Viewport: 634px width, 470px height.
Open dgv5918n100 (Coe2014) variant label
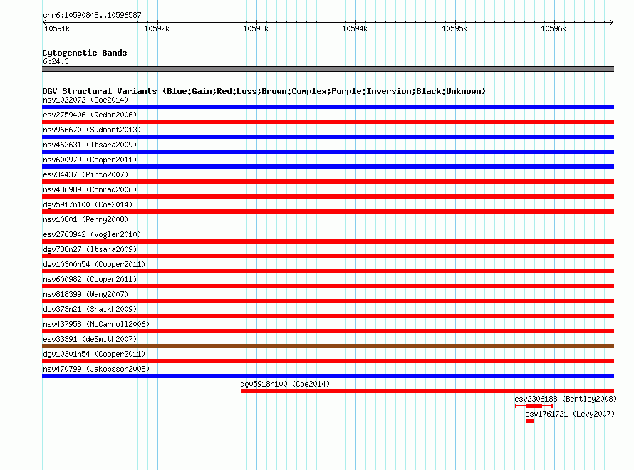click(285, 384)
